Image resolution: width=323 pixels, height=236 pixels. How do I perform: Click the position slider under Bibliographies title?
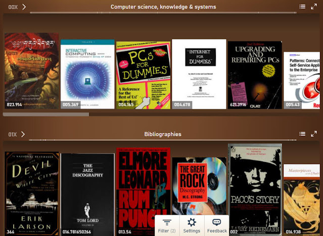point(163,140)
